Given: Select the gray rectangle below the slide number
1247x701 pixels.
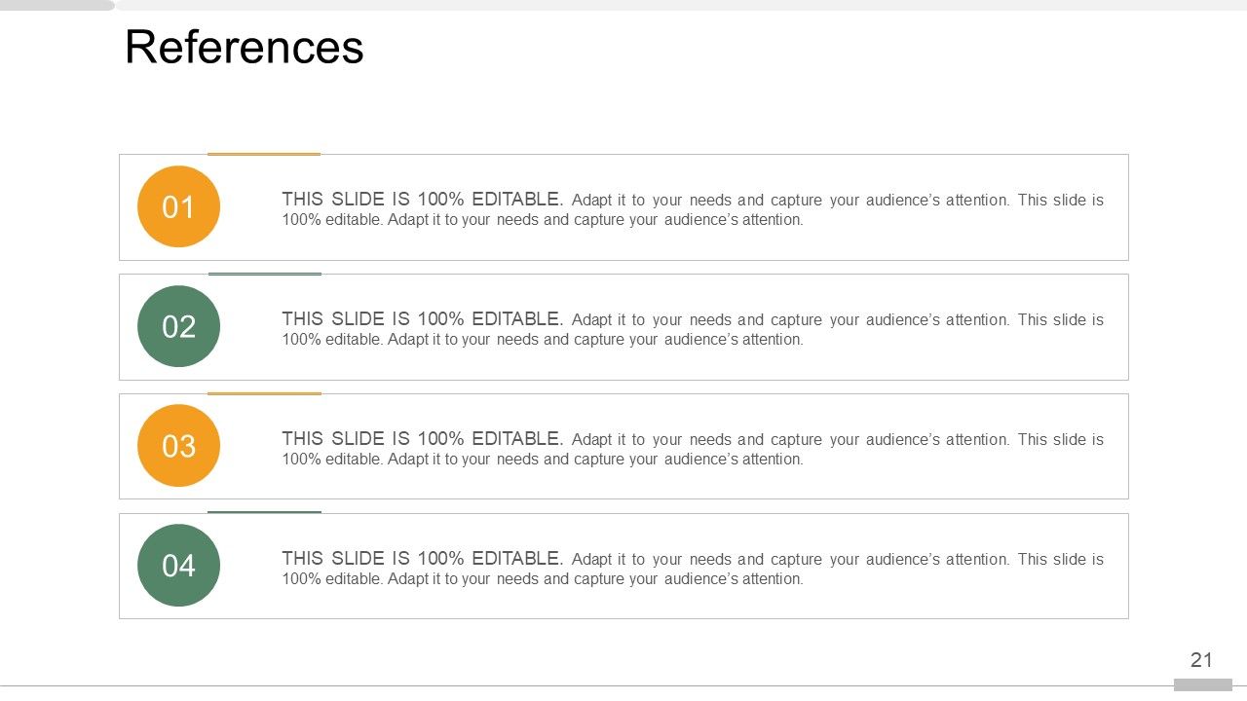Looking at the screenshot, I should click(x=1202, y=685).
